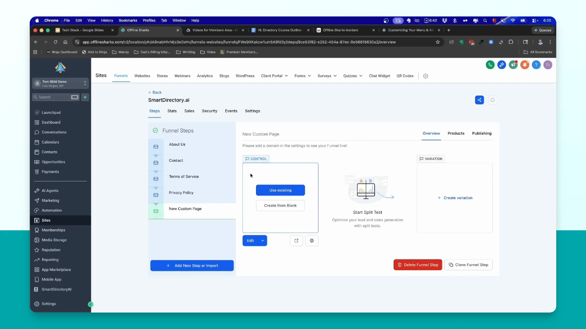Screen dimensions: 586x329
Task: Open the Chrome extensions puzzle icon
Action: point(511,42)
